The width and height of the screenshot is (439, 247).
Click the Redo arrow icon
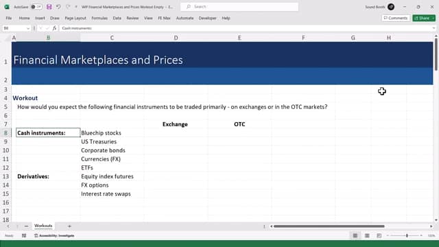(x=68, y=7)
